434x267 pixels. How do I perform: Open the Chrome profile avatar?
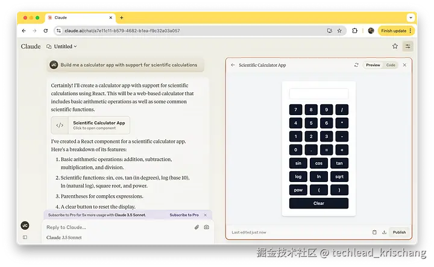(371, 31)
